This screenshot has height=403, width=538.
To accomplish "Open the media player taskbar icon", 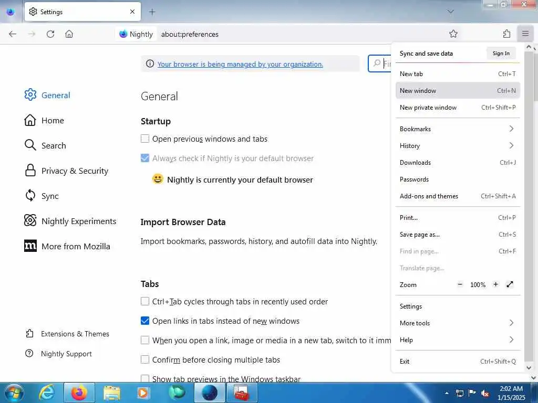I will pos(143,393).
